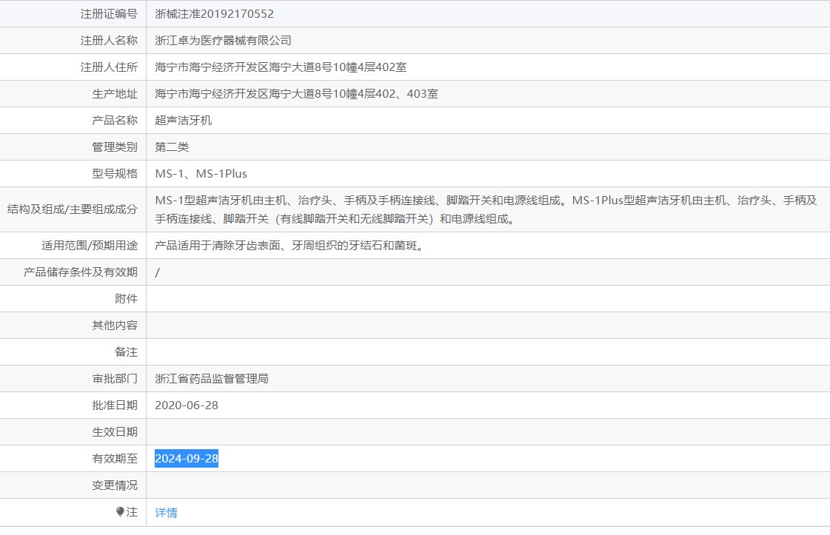Click the 适用范围/预期用途 label
The height and width of the screenshot is (535, 830).
click(x=90, y=246)
